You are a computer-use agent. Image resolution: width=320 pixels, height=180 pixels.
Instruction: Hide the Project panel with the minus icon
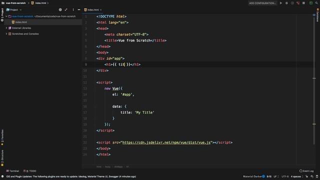(79, 9)
